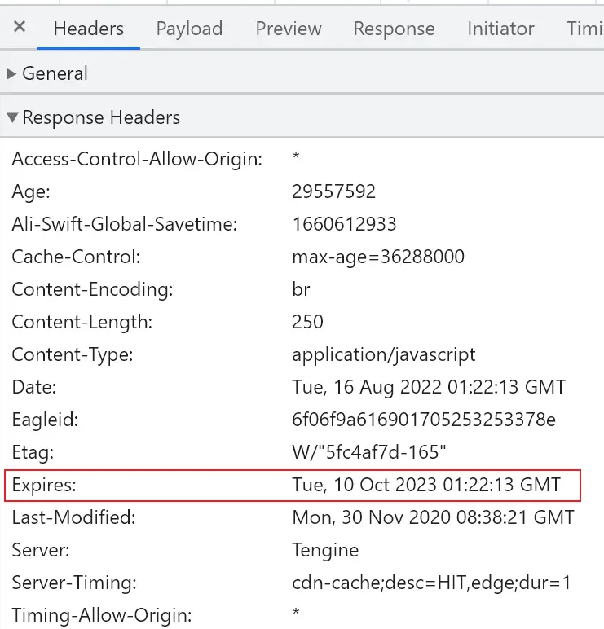Open the Response tab
This screenshot has height=629, width=604.
tap(394, 29)
